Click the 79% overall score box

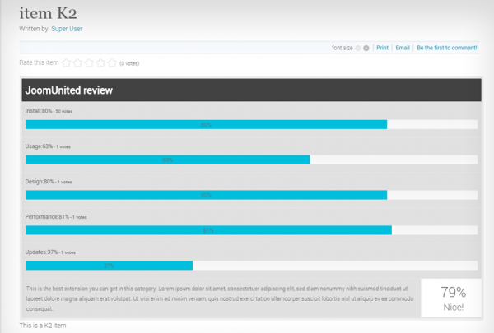click(451, 298)
